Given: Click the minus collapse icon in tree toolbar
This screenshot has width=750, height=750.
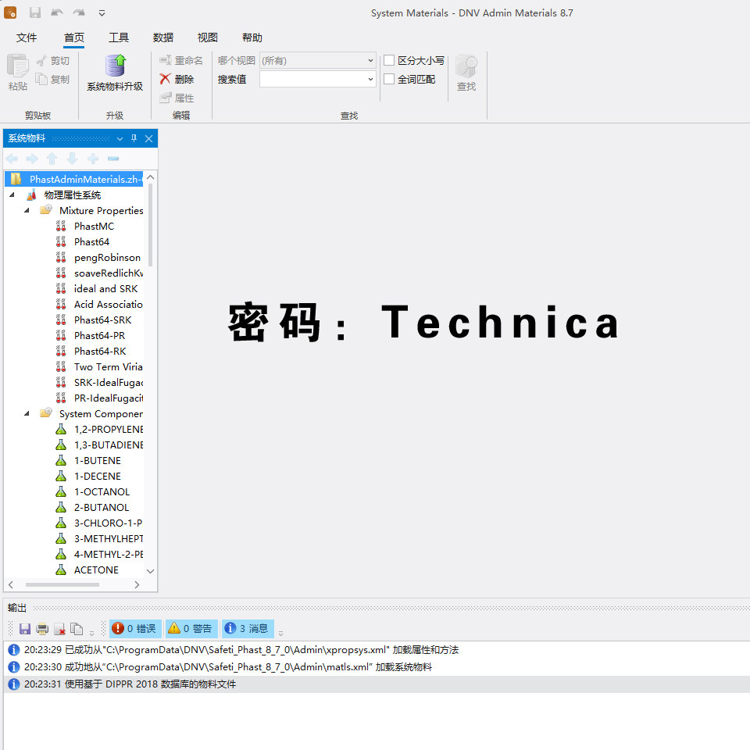Looking at the screenshot, I should pyautogui.click(x=113, y=159).
